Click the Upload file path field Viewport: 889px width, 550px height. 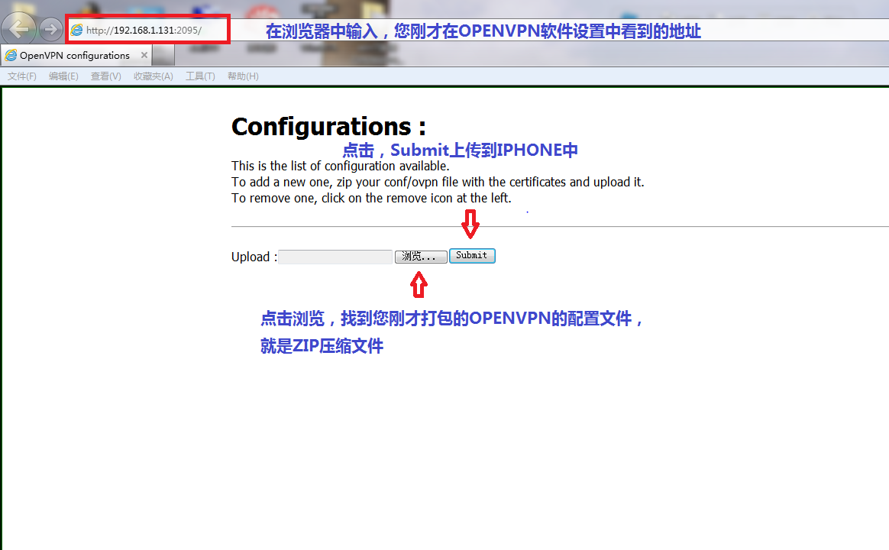335,257
